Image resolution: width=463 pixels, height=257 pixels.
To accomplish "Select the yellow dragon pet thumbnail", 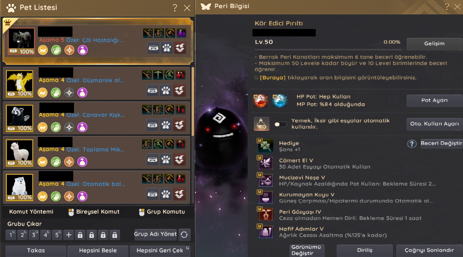I will pos(20,84).
